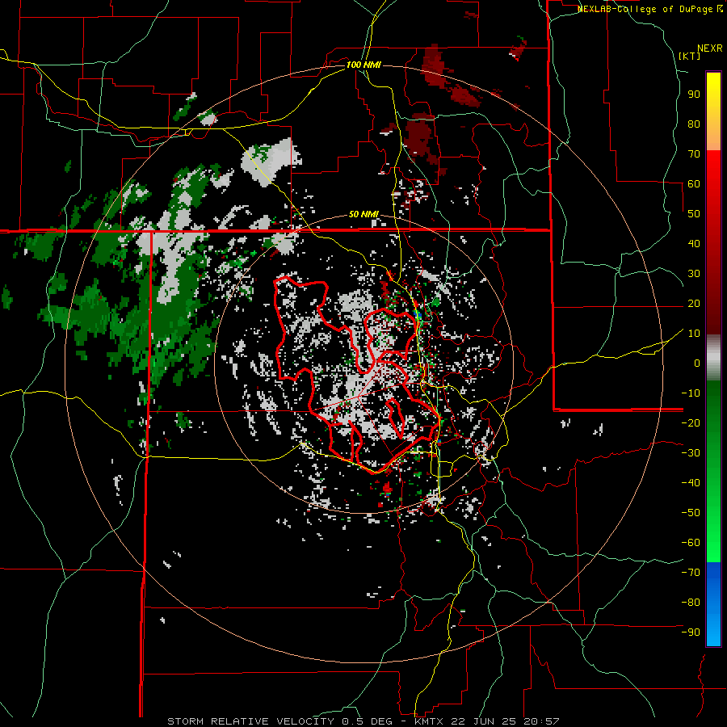Click the 22 JUN 25 20:57 timestamp
The width and height of the screenshot is (727, 727).
505,721
